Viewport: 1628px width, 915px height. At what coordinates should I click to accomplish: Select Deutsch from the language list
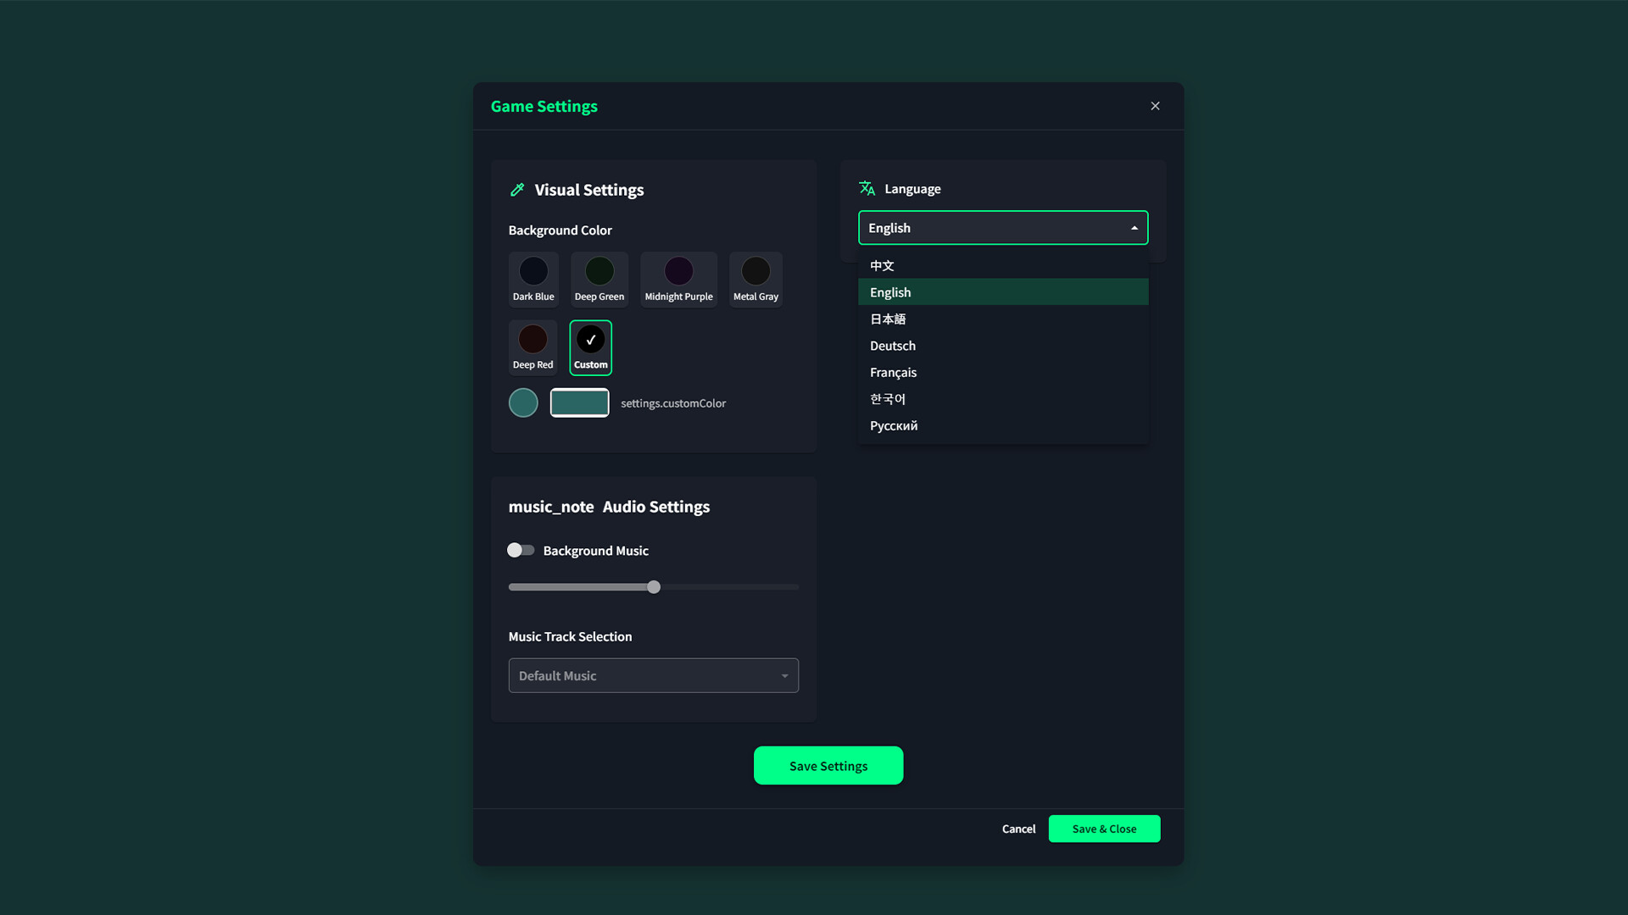(893, 346)
